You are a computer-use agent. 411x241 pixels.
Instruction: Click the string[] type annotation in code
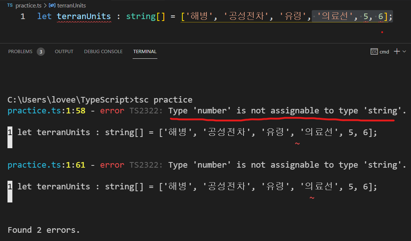coord(145,16)
